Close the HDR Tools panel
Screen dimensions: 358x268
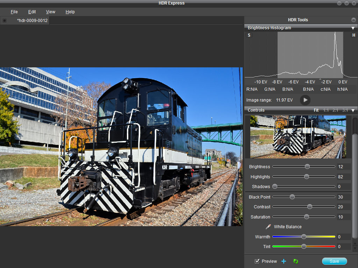click(x=353, y=20)
